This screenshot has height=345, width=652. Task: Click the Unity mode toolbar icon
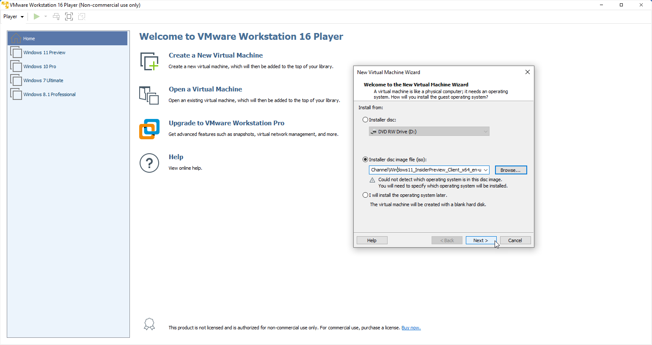tap(82, 17)
